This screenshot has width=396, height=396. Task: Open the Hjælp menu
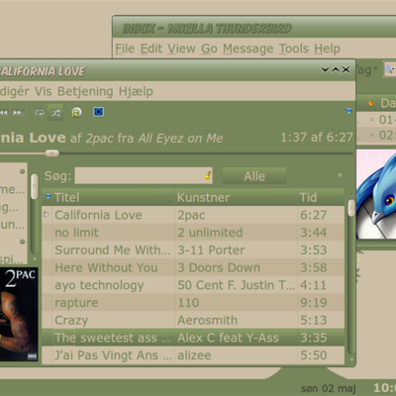point(136,91)
